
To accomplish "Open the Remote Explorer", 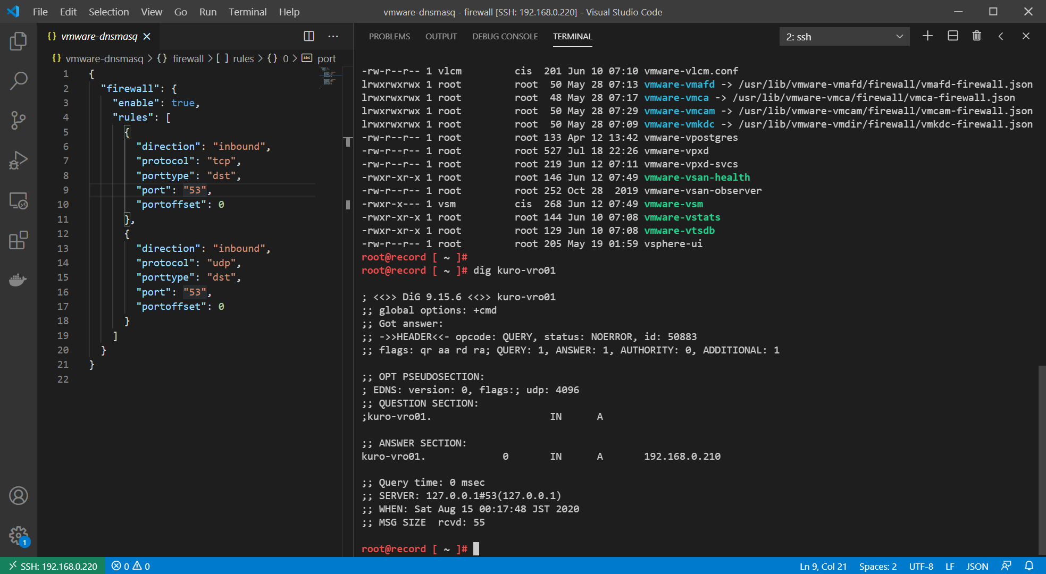I will [19, 201].
